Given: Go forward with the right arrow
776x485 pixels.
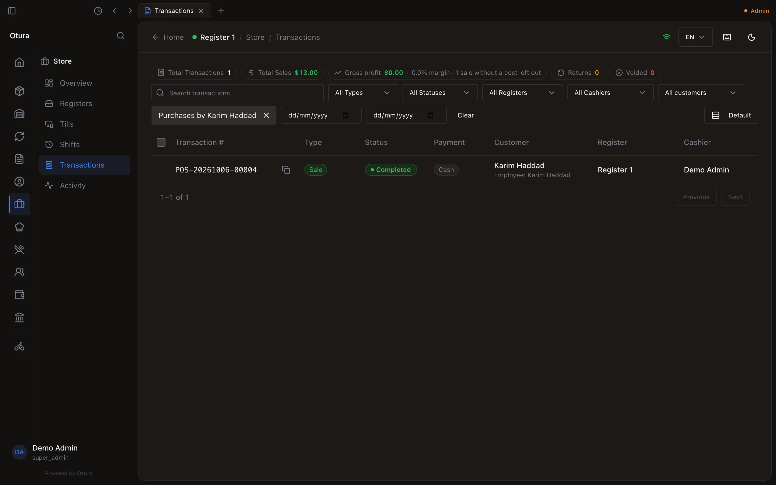Looking at the screenshot, I should point(130,11).
